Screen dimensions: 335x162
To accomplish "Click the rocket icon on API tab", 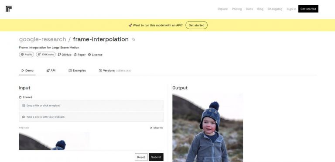I will [x=48, y=71].
